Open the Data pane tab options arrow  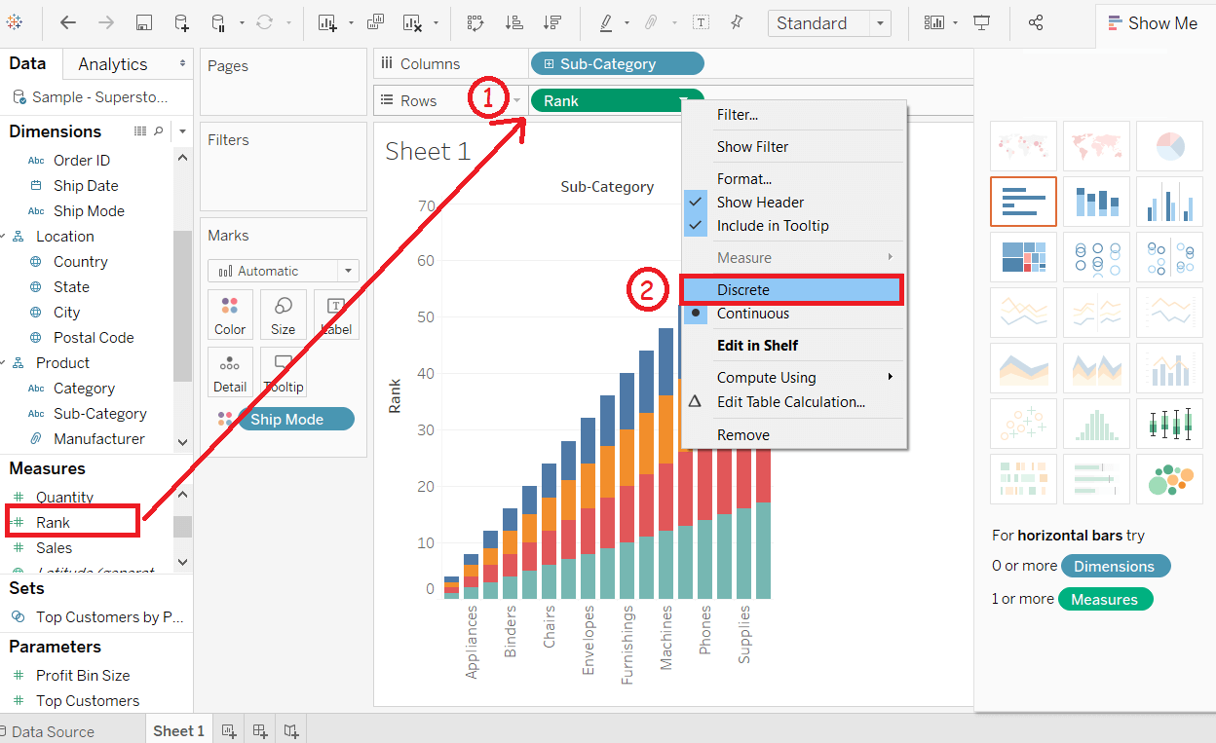pyautogui.click(x=182, y=63)
